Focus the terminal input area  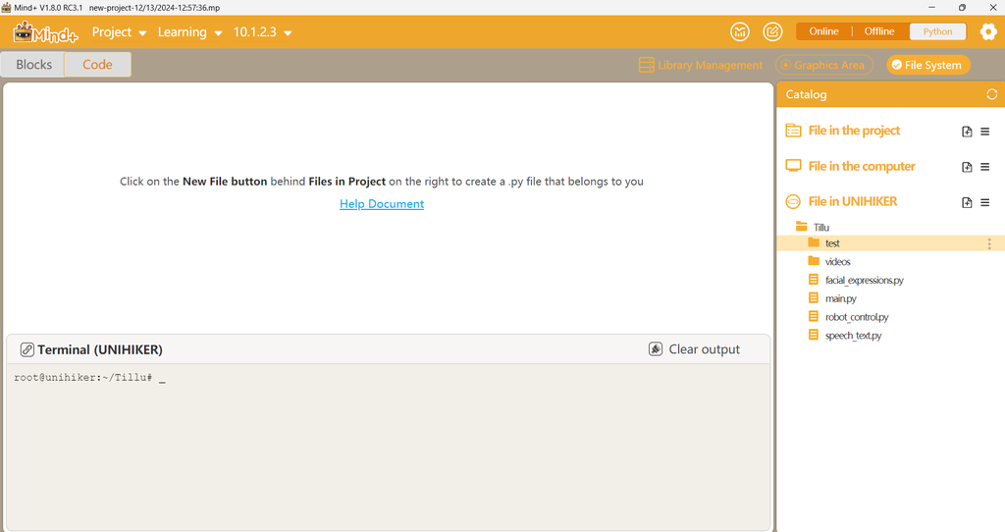click(x=389, y=446)
